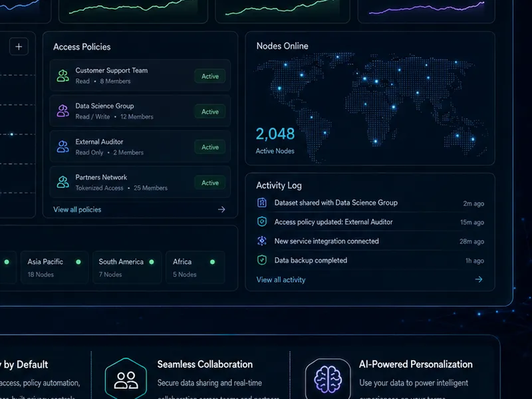
Task: Click the AI-Powered Personalization title
Action: coord(416,364)
